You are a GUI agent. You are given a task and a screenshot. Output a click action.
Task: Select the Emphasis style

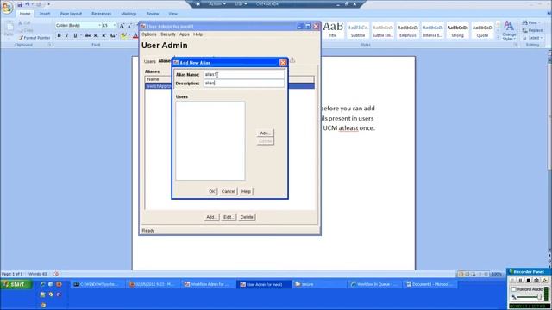pos(408,30)
